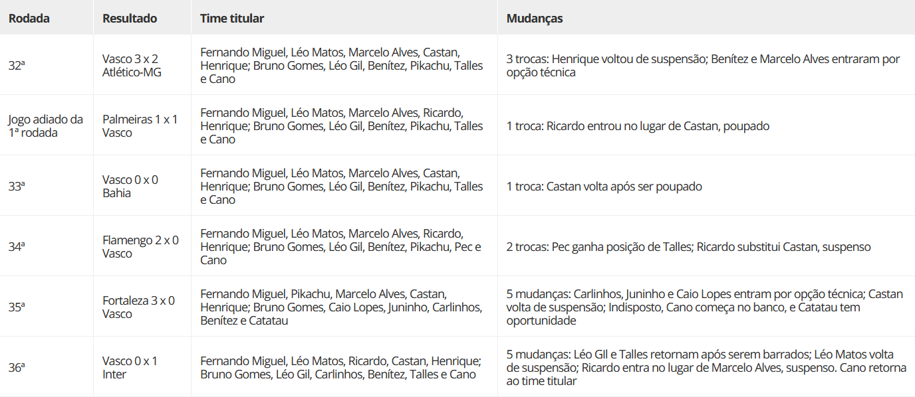The height and width of the screenshot is (397, 915).
Task: Click the Mudanças column header
Action: (535, 19)
